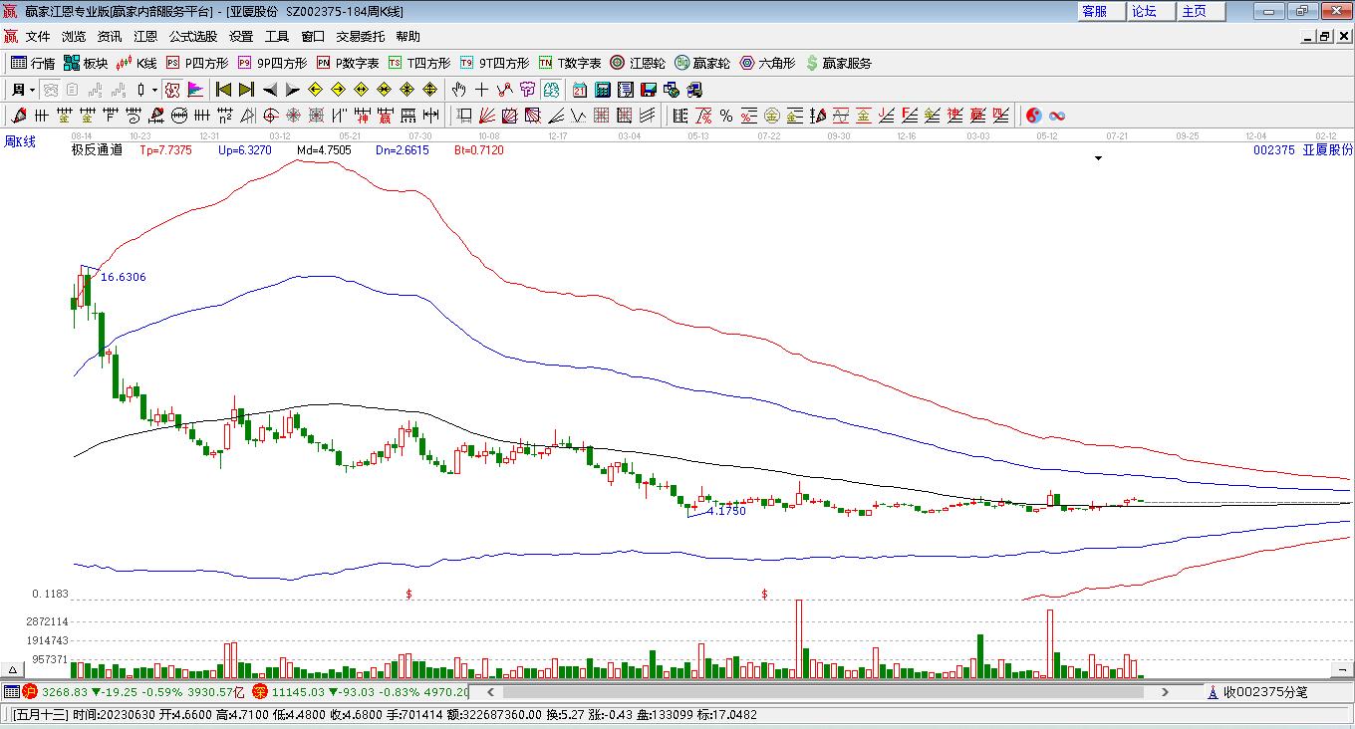Toggle the 权 adjustment icon
Viewport: 1355px width, 729px height.
point(172,90)
